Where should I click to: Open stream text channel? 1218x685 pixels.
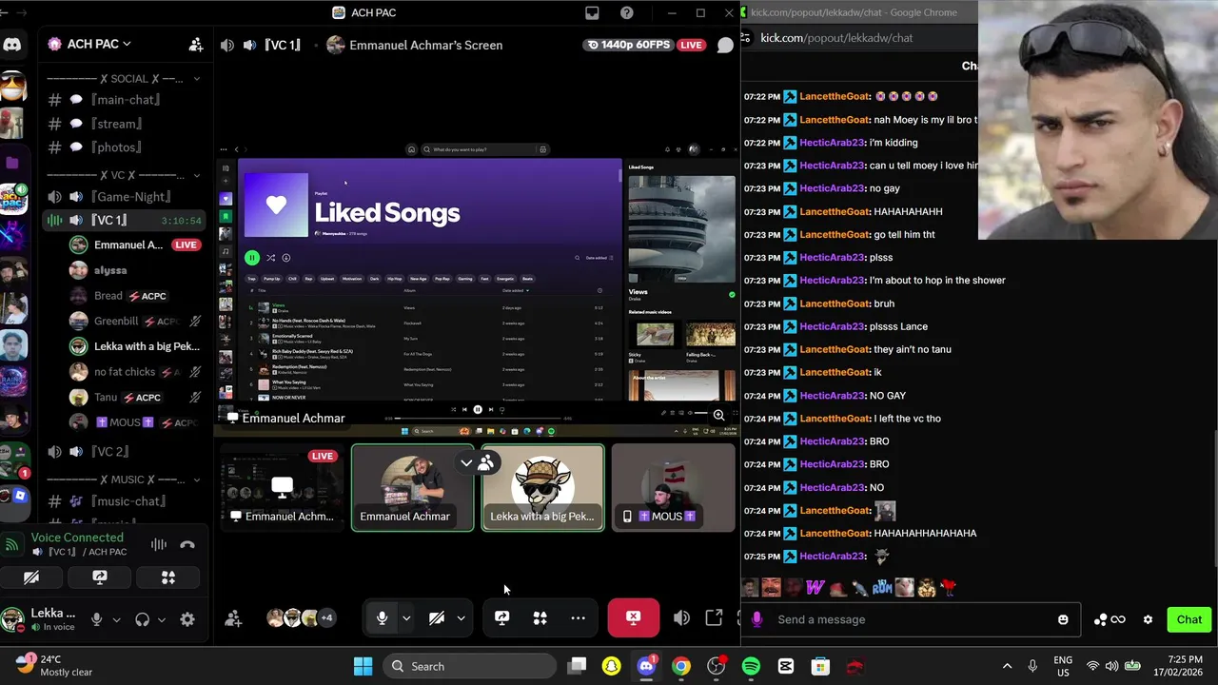click(x=124, y=124)
